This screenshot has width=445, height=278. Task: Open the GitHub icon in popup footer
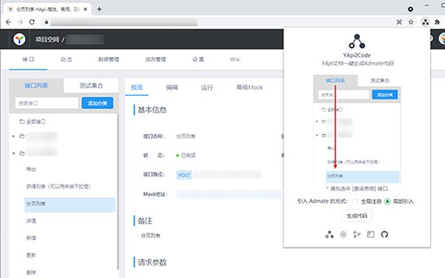click(385, 235)
